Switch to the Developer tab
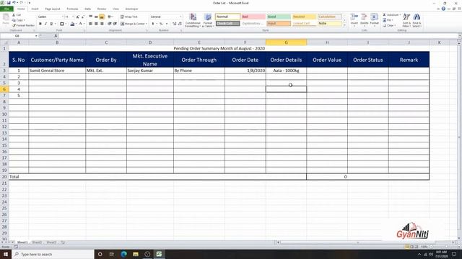The image size is (462, 259). (x=131, y=9)
